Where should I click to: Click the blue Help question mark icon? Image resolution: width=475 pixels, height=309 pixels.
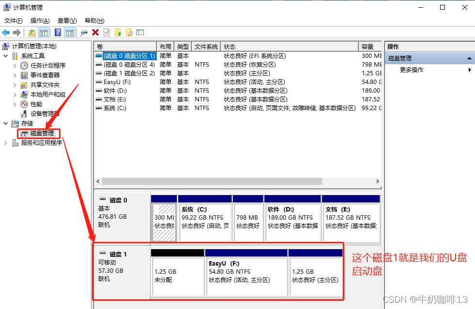coord(58,32)
